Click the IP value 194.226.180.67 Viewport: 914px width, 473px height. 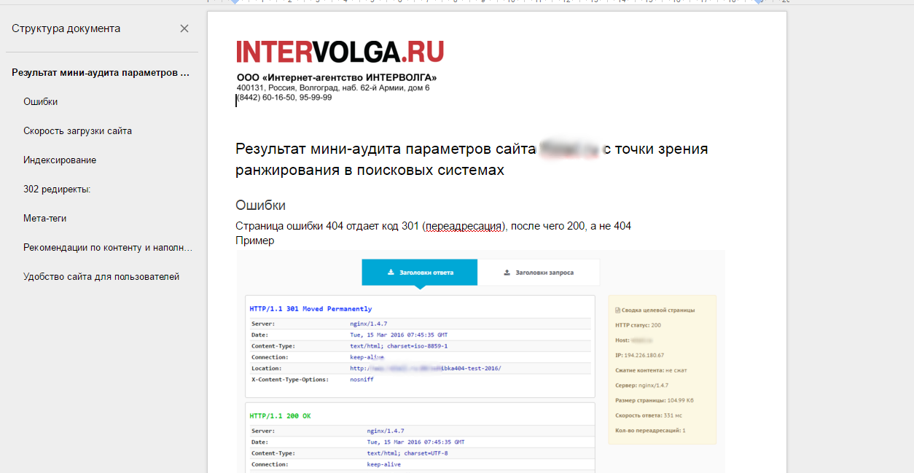[x=644, y=355]
